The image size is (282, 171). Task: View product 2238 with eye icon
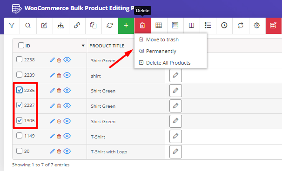point(67,59)
